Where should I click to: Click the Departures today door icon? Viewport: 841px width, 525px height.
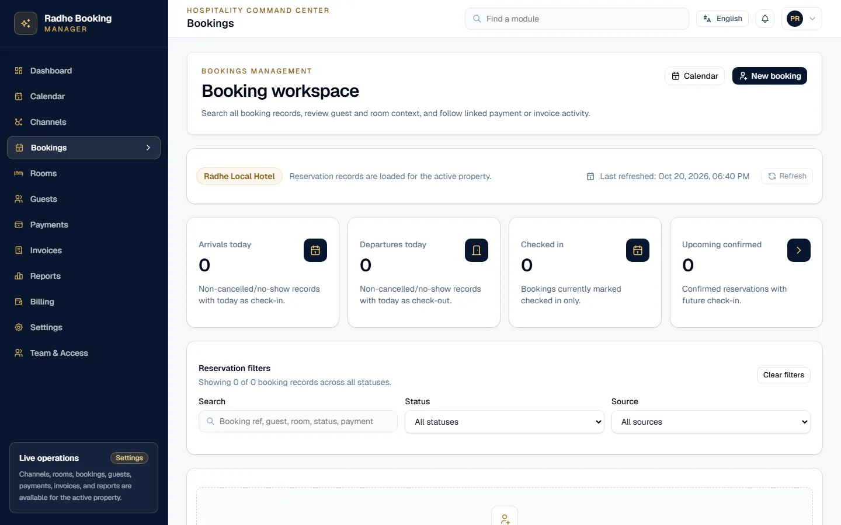pyautogui.click(x=477, y=250)
